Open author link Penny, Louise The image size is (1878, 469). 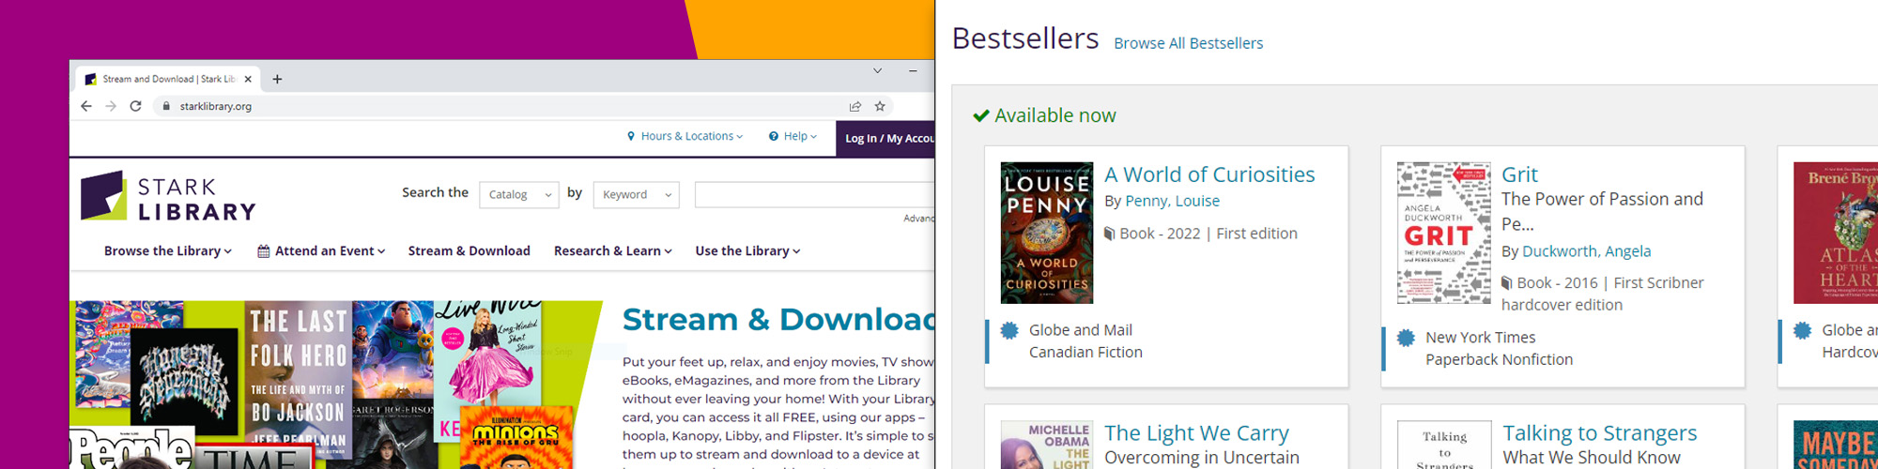coord(1172,201)
